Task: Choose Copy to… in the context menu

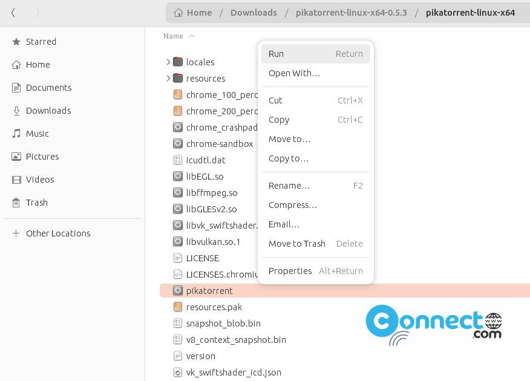Action: (316, 158)
